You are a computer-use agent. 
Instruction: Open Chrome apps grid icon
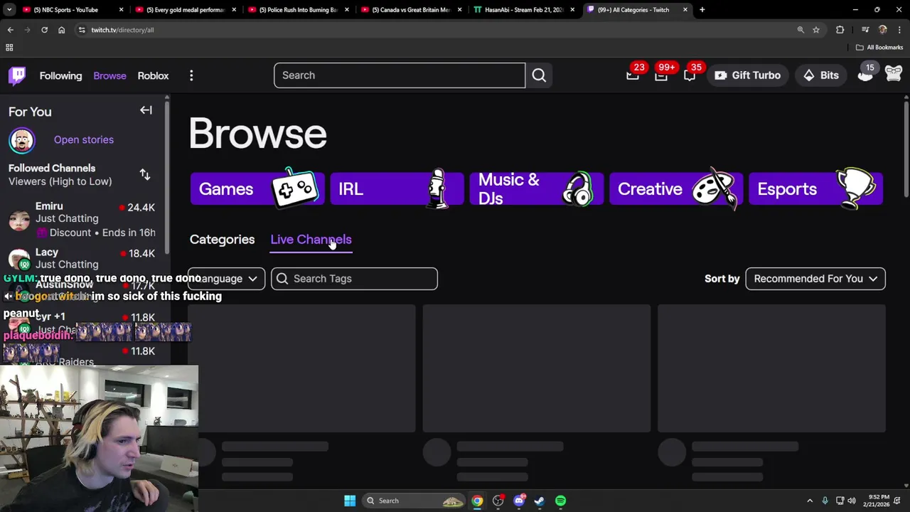[x=9, y=48]
